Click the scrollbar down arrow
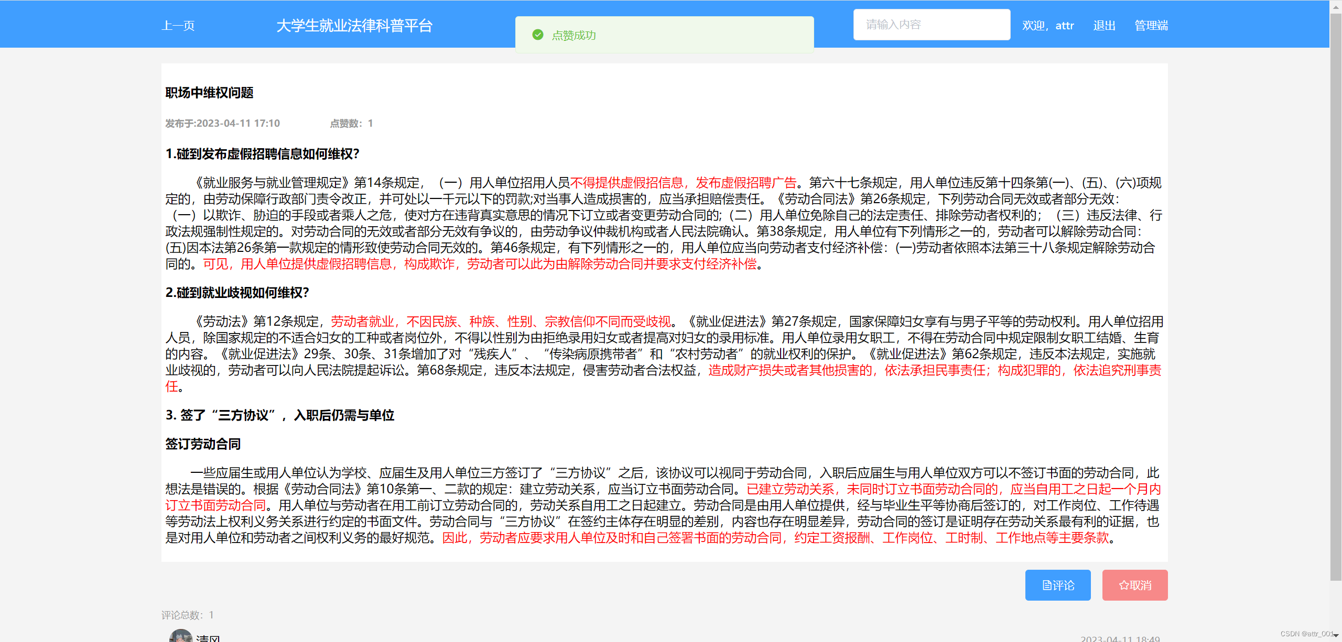This screenshot has height=642, width=1342. [x=1336, y=635]
